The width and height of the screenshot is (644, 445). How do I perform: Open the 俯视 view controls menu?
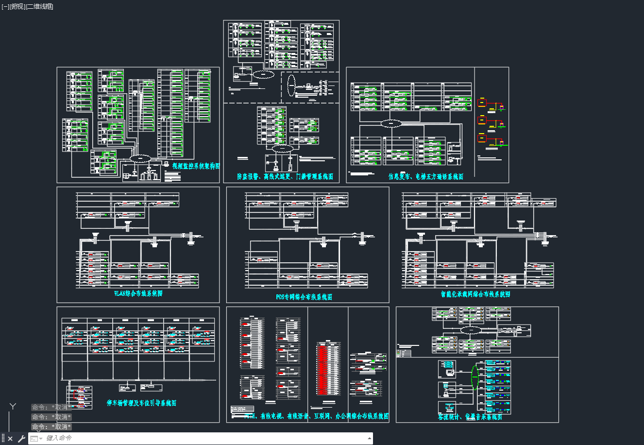pyautogui.click(x=17, y=6)
